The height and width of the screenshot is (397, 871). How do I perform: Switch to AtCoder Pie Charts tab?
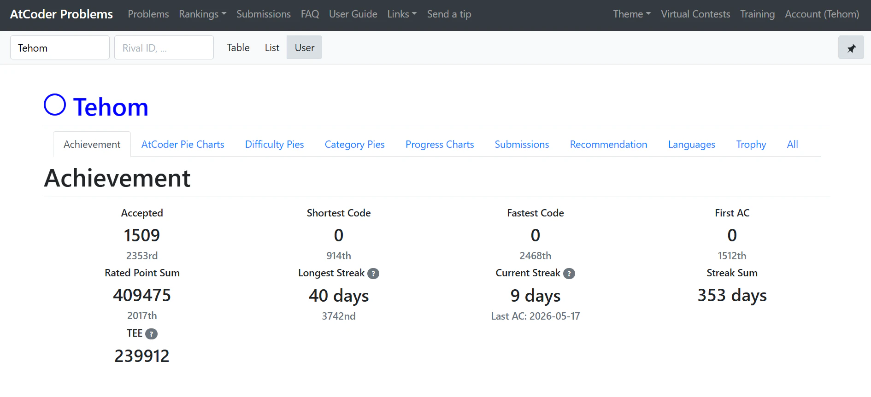(x=183, y=144)
